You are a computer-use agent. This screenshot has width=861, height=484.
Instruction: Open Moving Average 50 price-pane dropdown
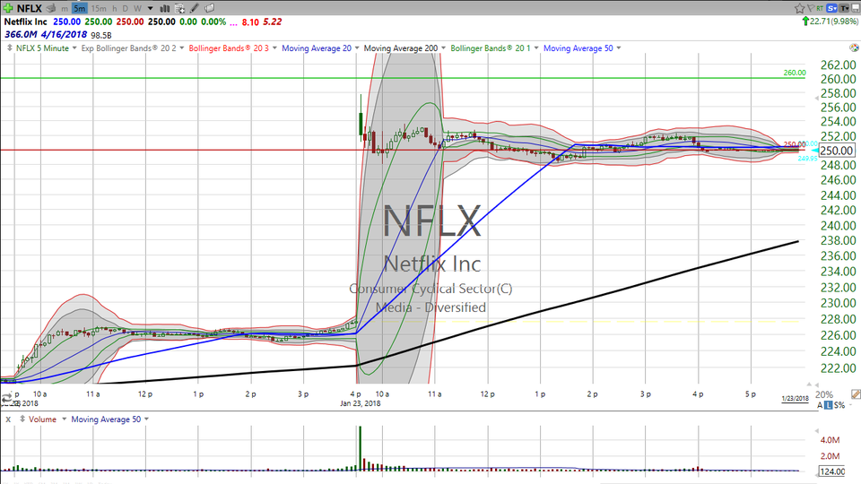click(618, 48)
